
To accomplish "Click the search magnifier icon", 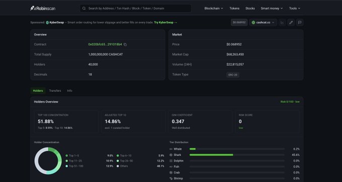I will pyautogui.click(x=84, y=9).
